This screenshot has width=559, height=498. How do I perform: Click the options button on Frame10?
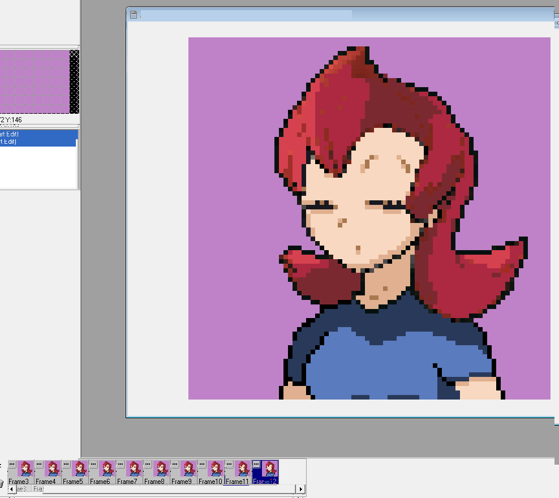(202, 464)
